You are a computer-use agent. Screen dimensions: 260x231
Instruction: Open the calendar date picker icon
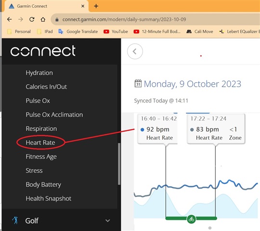tap(138, 83)
